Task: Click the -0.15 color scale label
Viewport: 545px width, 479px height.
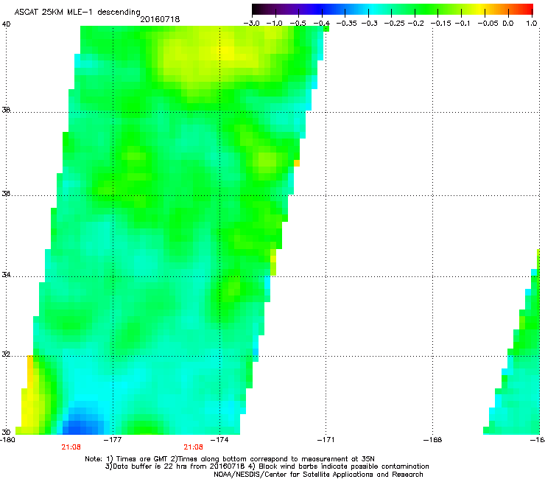Action: 440,24
